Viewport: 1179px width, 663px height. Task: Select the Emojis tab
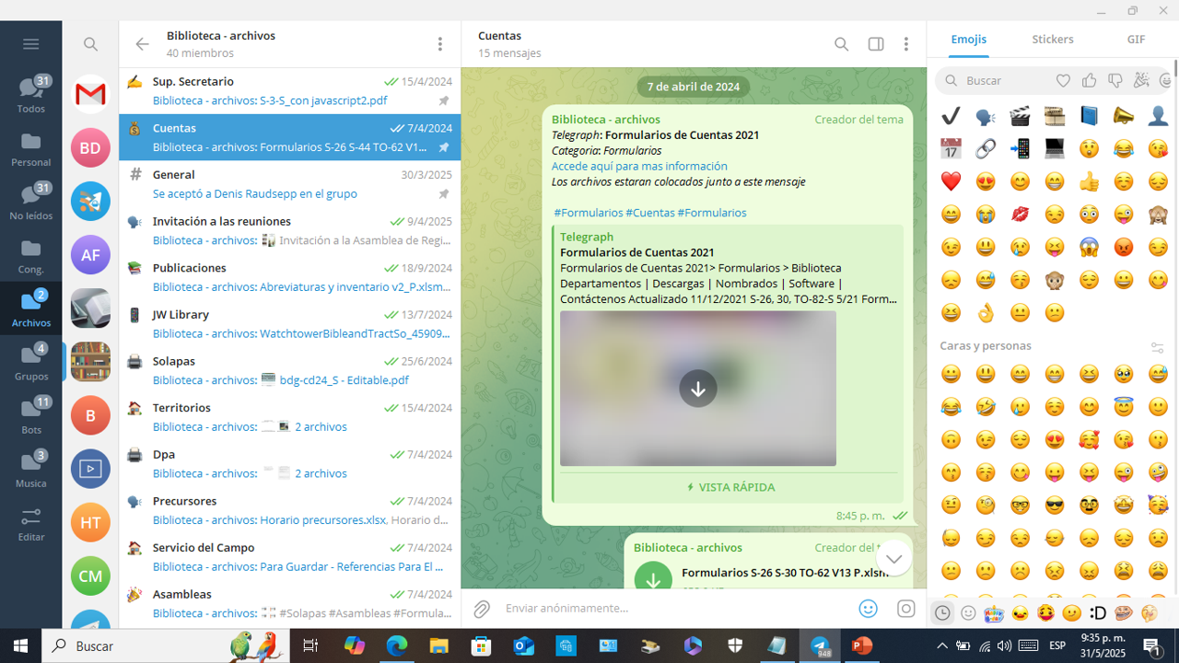[969, 40]
